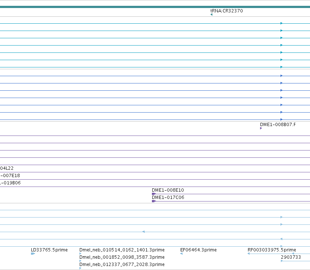
Task: Click Dmel_neb_001852_0098_3587.3prime label
Action: pos(122,257)
